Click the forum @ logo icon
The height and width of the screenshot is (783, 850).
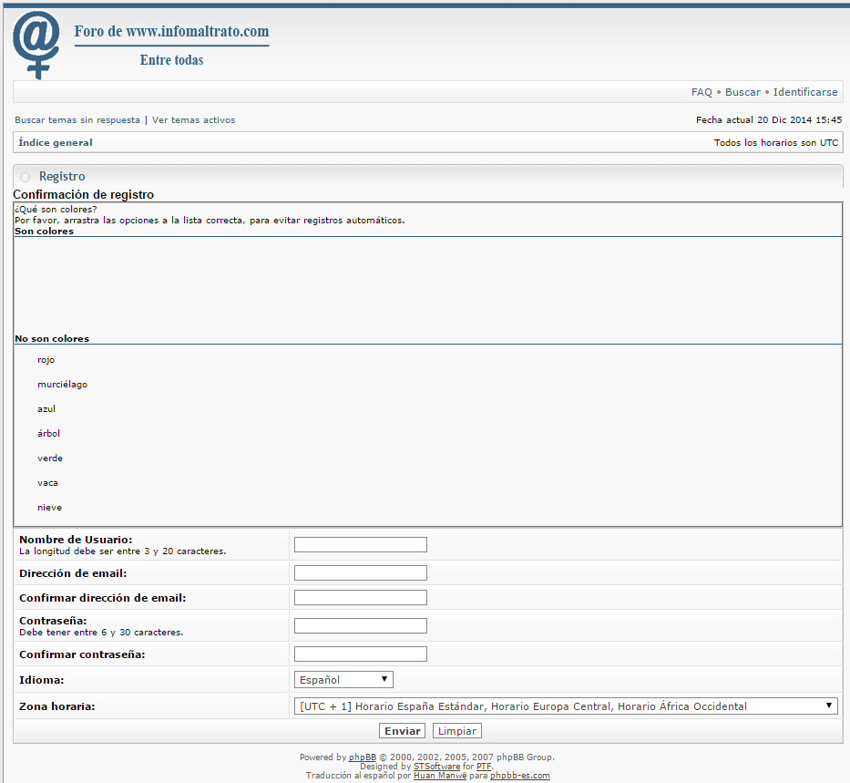pyautogui.click(x=37, y=45)
